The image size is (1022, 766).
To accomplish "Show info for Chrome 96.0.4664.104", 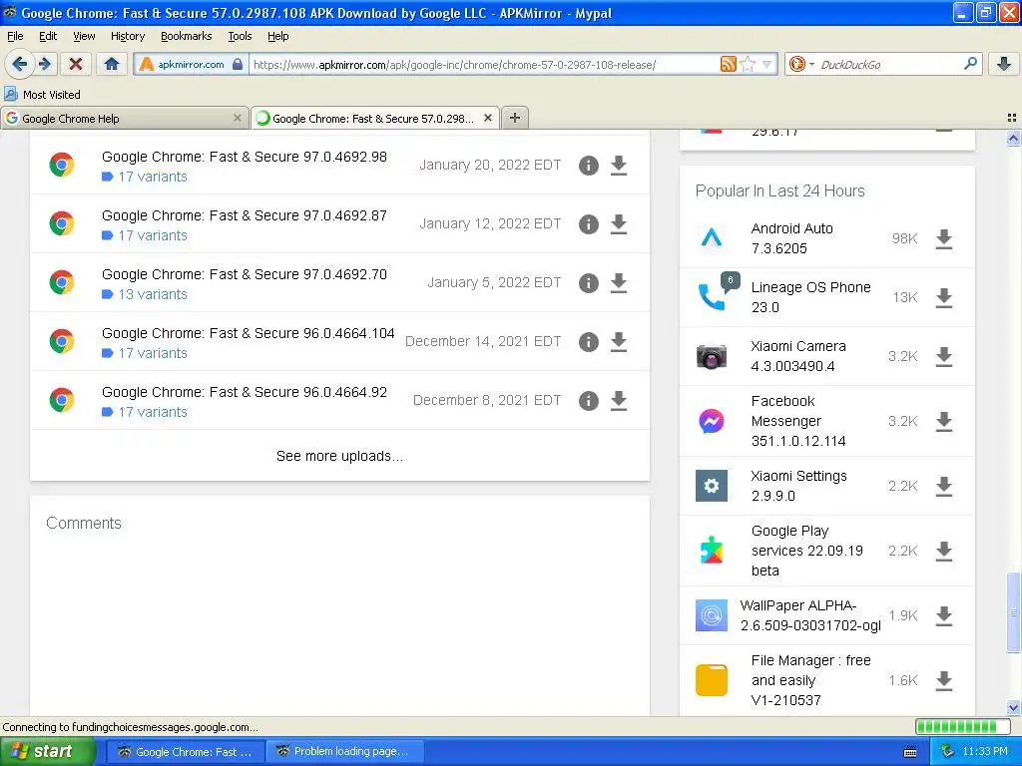I will 589,342.
